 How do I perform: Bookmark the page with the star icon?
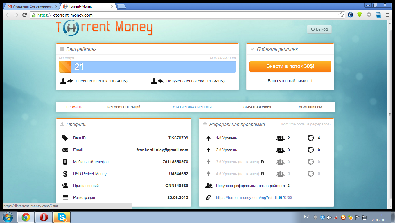[x=341, y=15]
